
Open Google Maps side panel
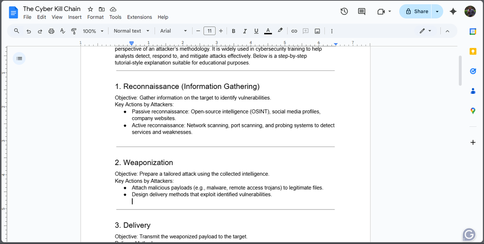[473, 110]
